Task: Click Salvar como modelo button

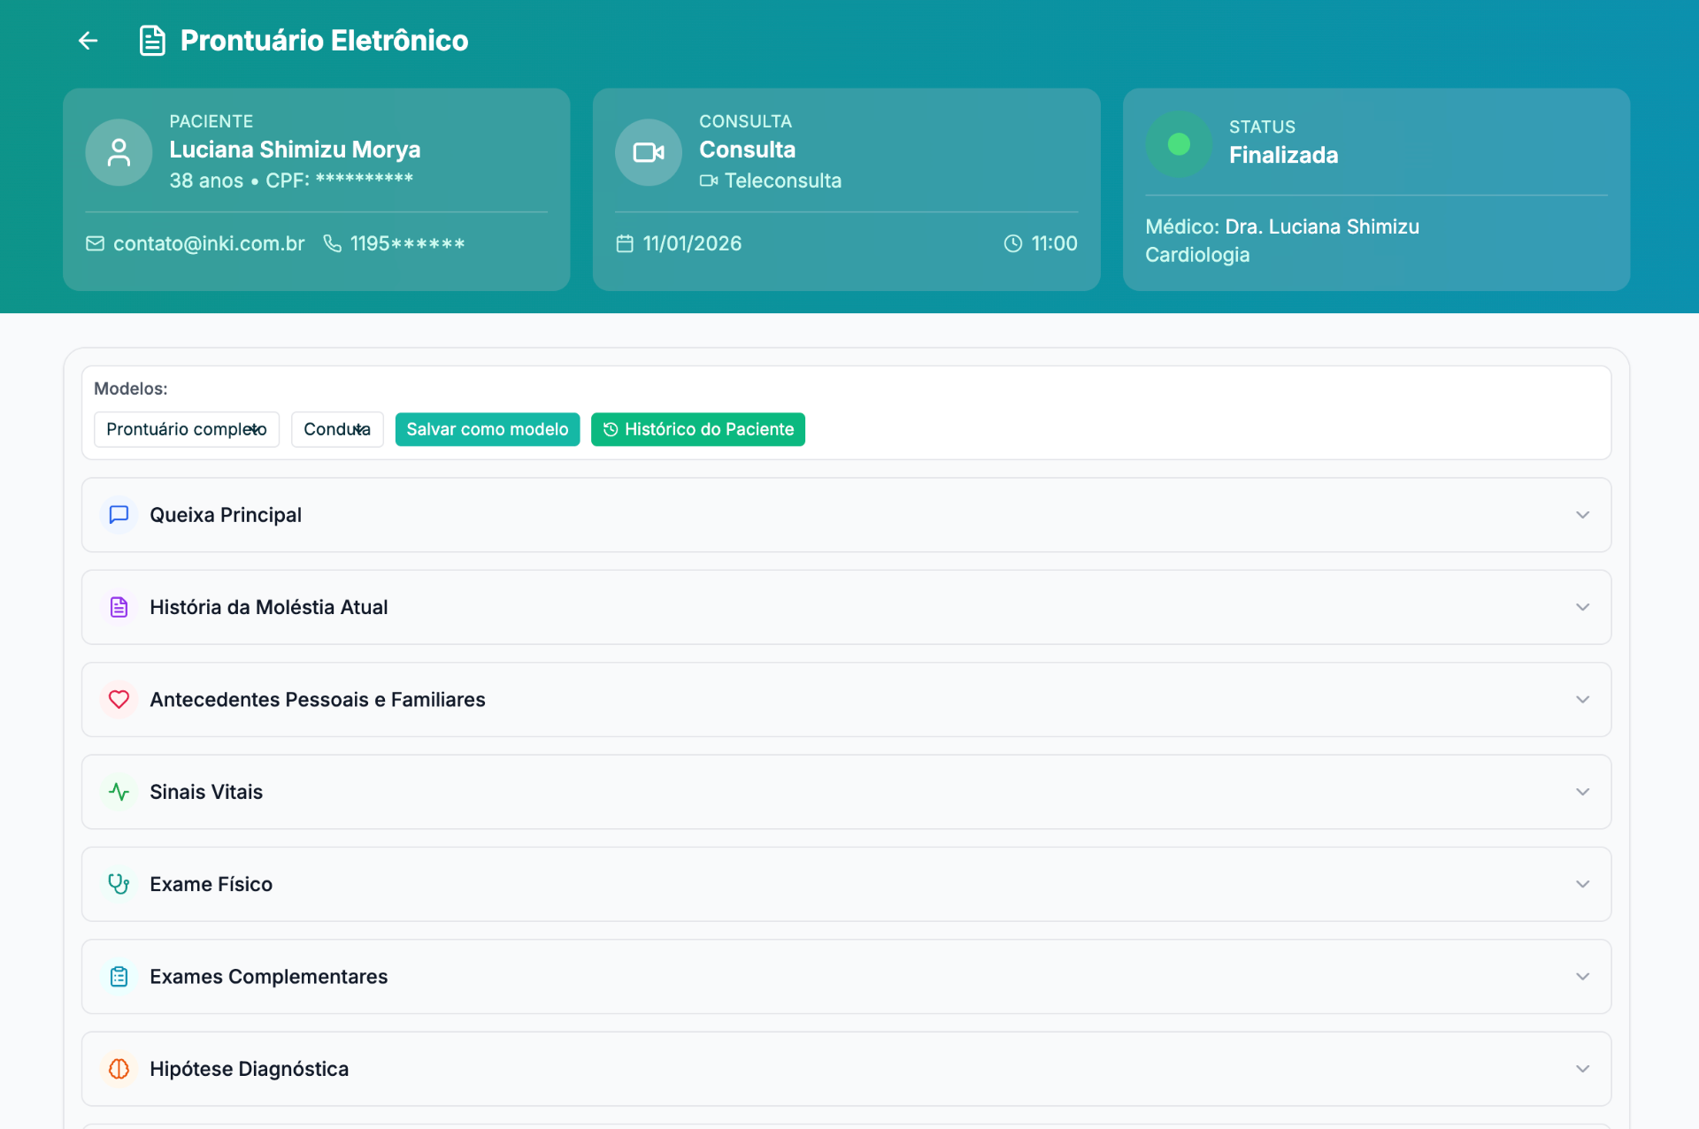Action: pos(487,429)
